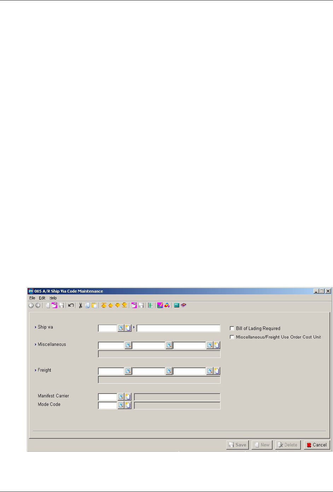The image size is (333, 492).
Task: Open the first Miscellaneous account lookup icon
Action: tap(128, 345)
